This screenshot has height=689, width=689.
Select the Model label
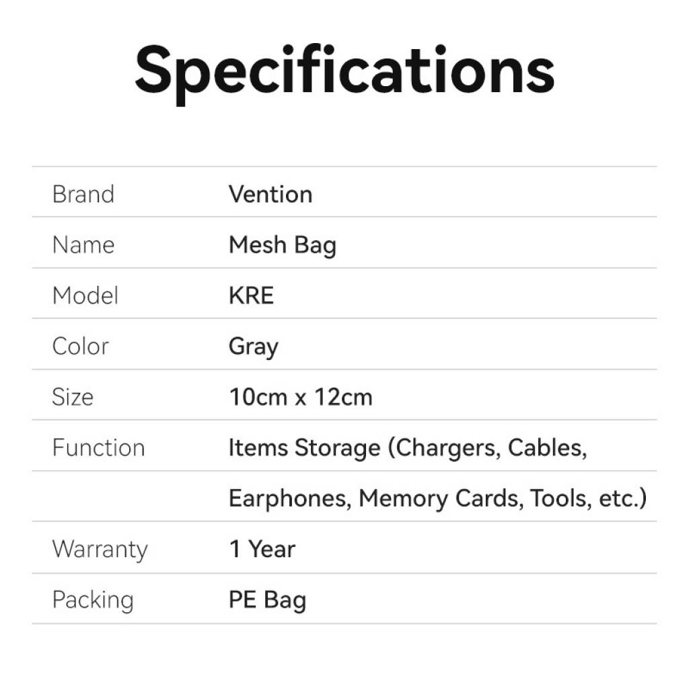coord(85,295)
